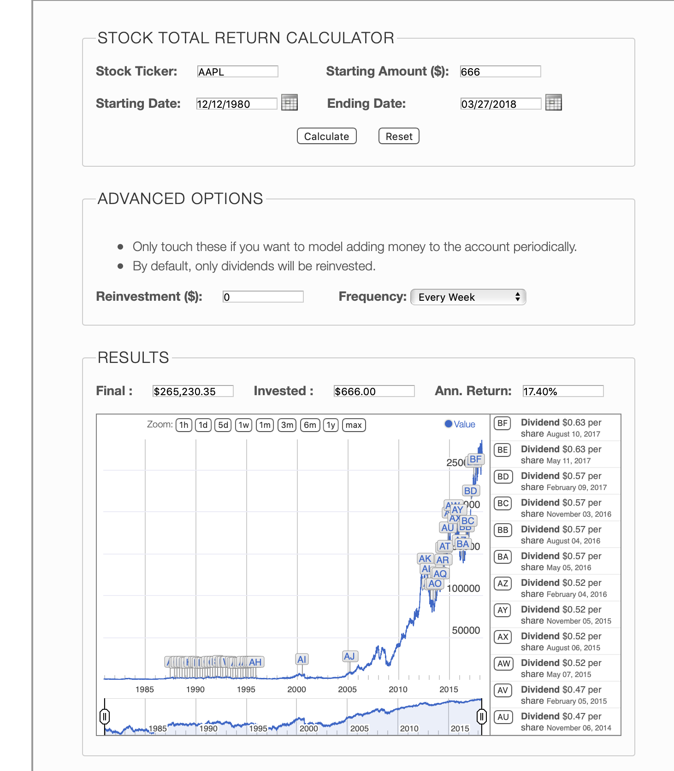The width and height of the screenshot is (674, 771).
Task: Zoom the chart to 5d
Action: [223, 425]
